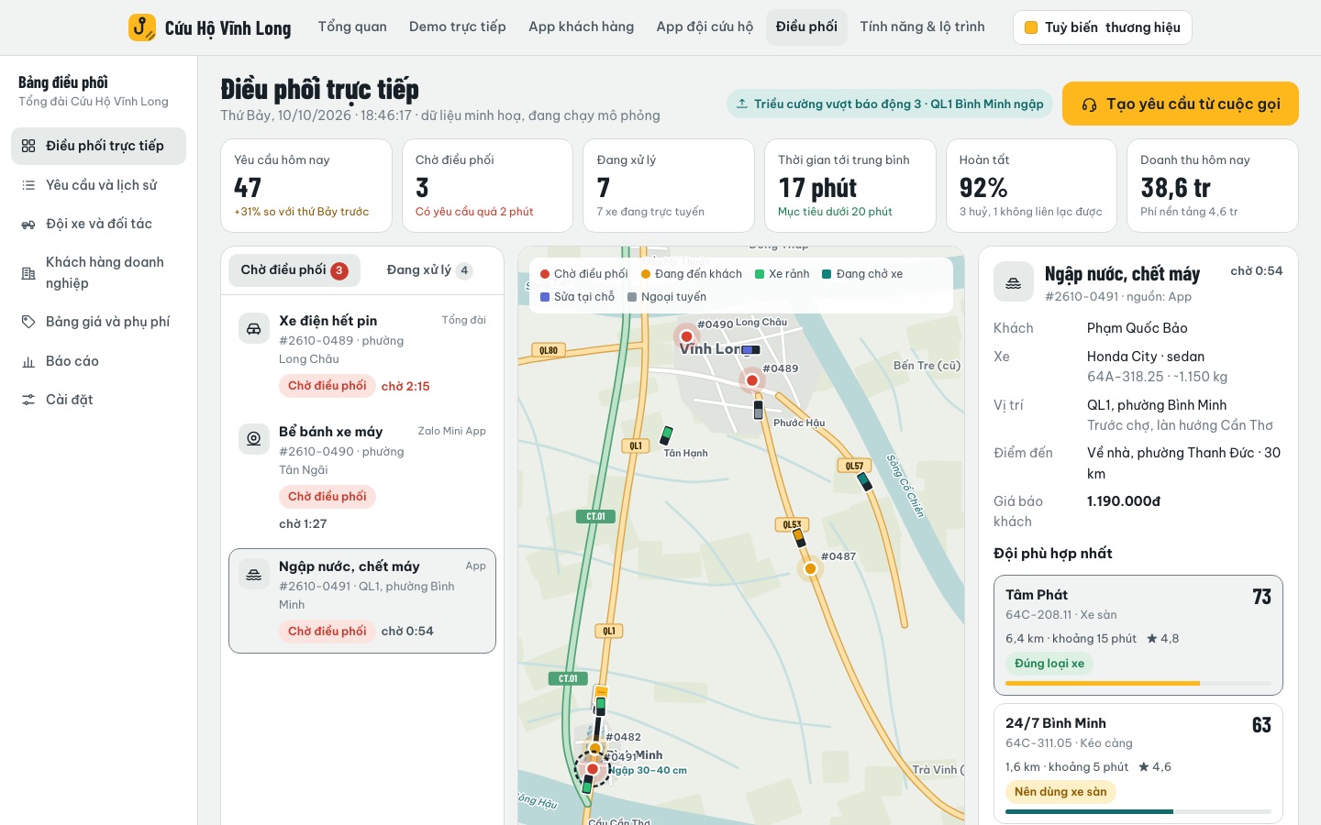Click the Xe rảnh legend entry on the map
This screenshot has width=1321, height=825.
tap(783, 274)
